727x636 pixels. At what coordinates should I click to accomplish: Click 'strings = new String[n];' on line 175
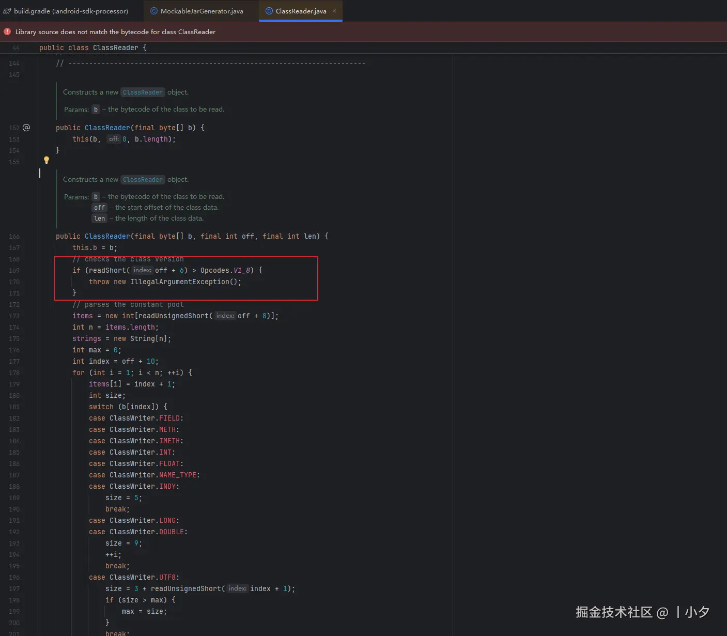coord(122,338)
